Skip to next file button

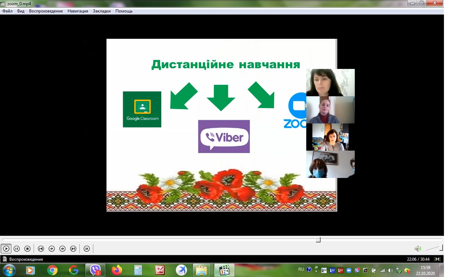(x=73, y=249)
